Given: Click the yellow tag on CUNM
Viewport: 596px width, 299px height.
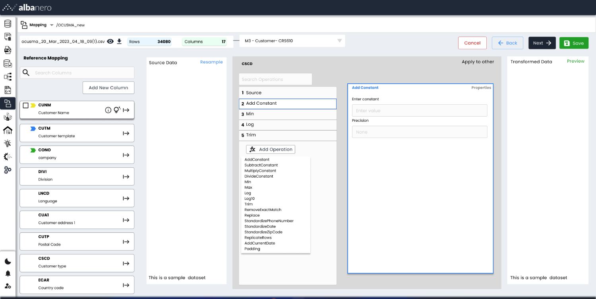Looking at the screenshot, I should [33, 105].
